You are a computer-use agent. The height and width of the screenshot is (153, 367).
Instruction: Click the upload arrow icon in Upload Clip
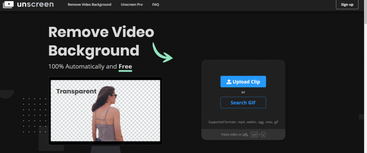pos(229,82)
